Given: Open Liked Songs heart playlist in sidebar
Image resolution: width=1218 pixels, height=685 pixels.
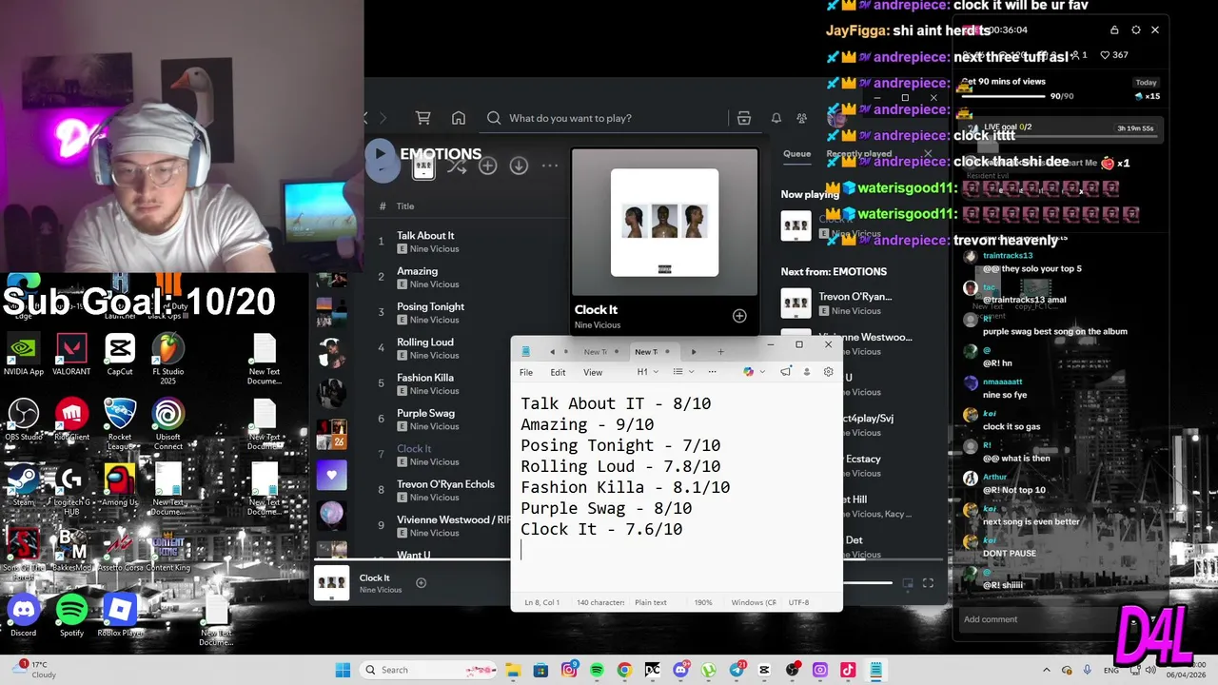Looking at the screenshot, I should 332,475.
